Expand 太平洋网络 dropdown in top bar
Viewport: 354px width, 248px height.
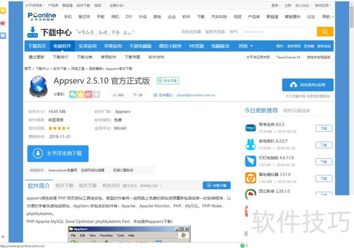coord(35,5)
